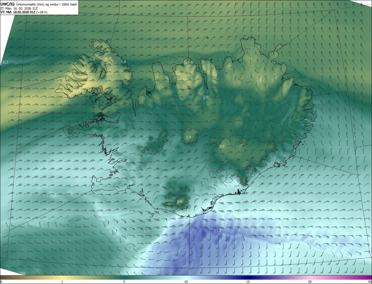Click the 30 tick on the color scale
This screenshot has height=284, width=372.
[310, 282]
